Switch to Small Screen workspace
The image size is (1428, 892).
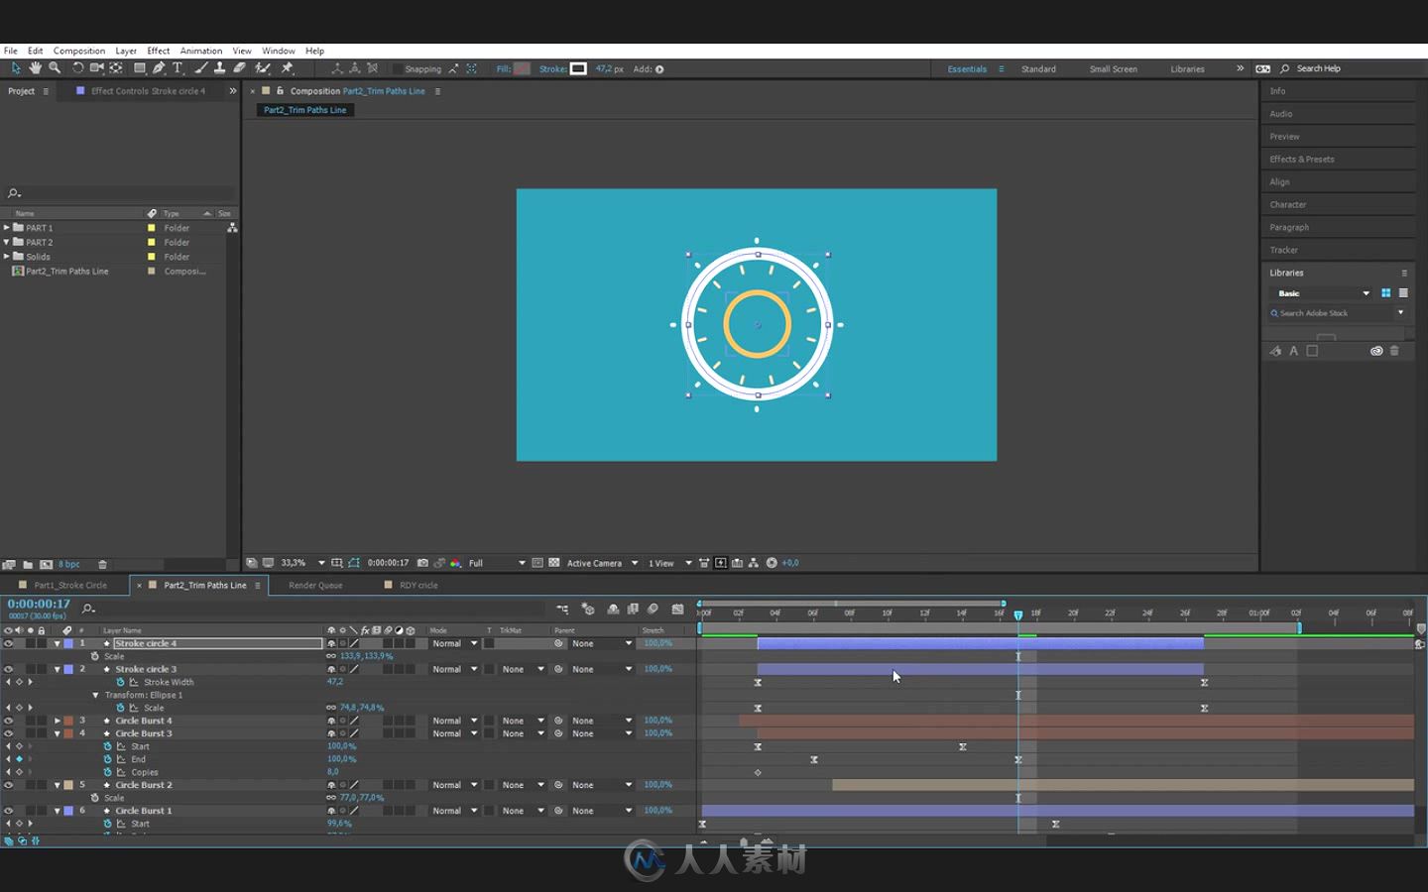[x=1113, y=69]
